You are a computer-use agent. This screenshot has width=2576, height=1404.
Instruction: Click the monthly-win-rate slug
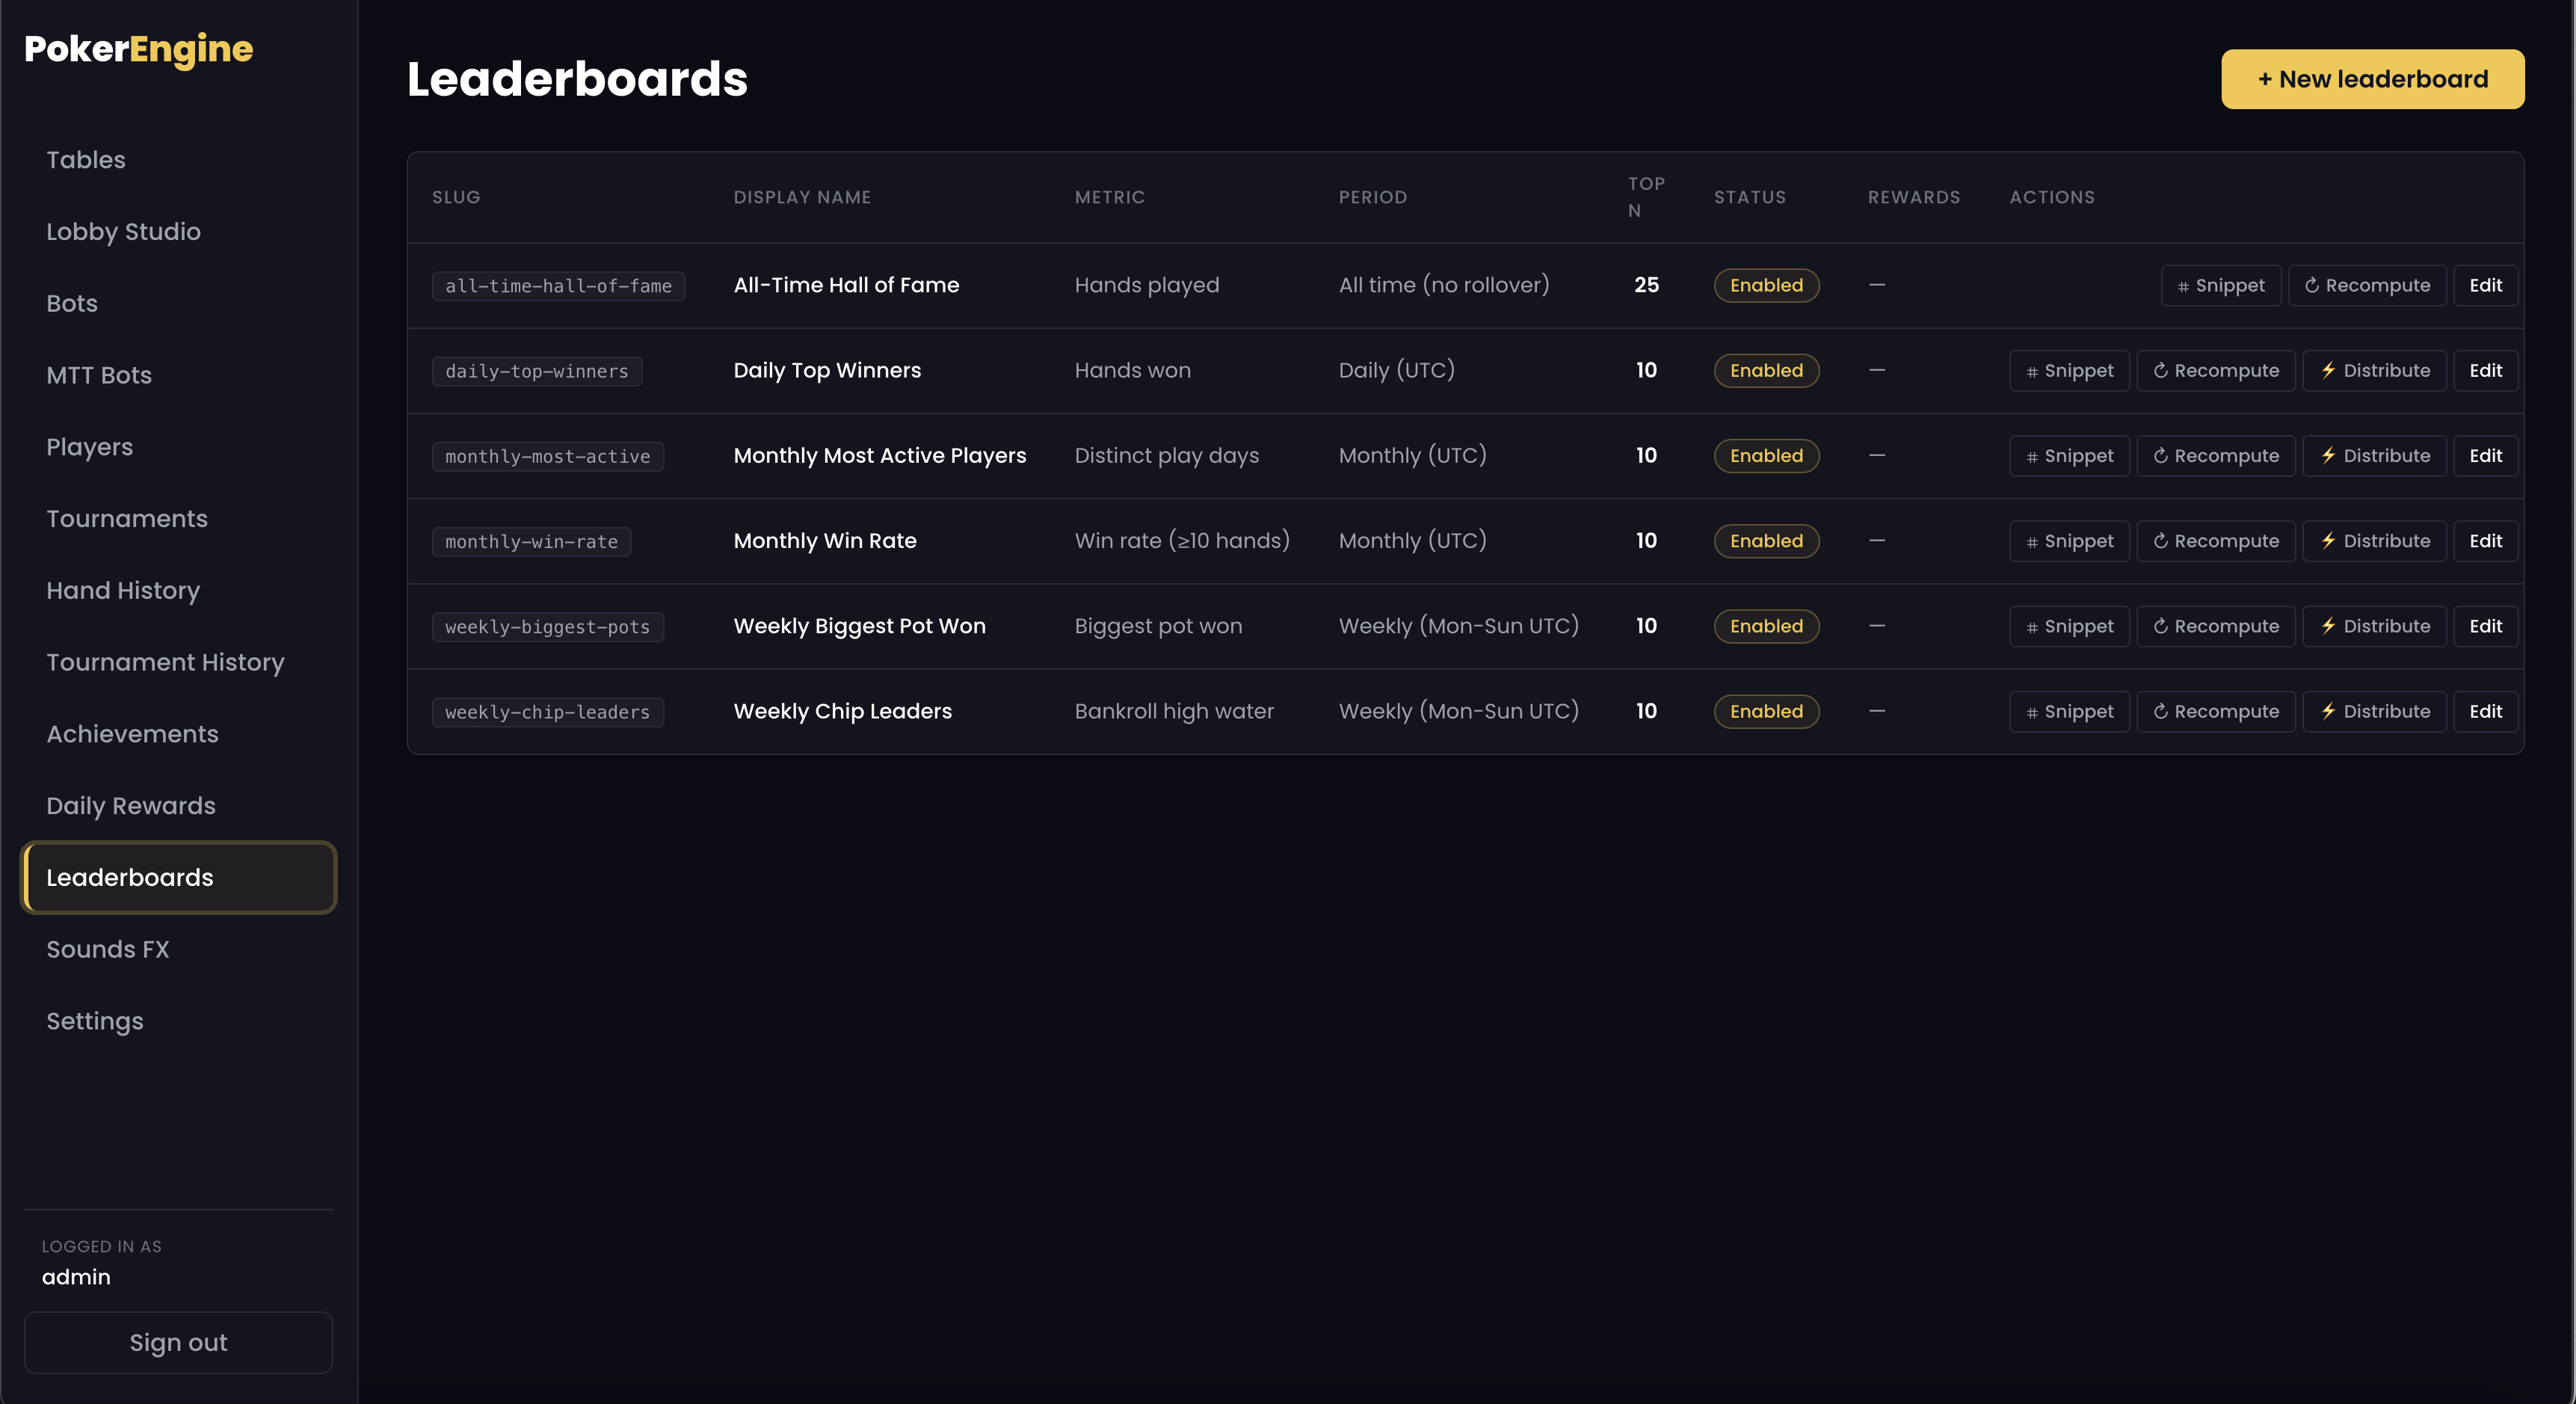click(531, 542)
